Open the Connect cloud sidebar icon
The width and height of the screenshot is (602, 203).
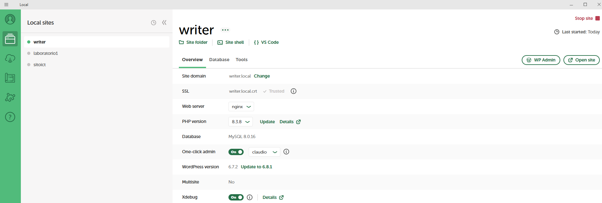10,58
